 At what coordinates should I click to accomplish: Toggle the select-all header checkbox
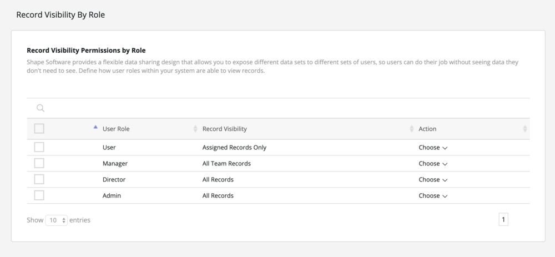click(39, 129)
